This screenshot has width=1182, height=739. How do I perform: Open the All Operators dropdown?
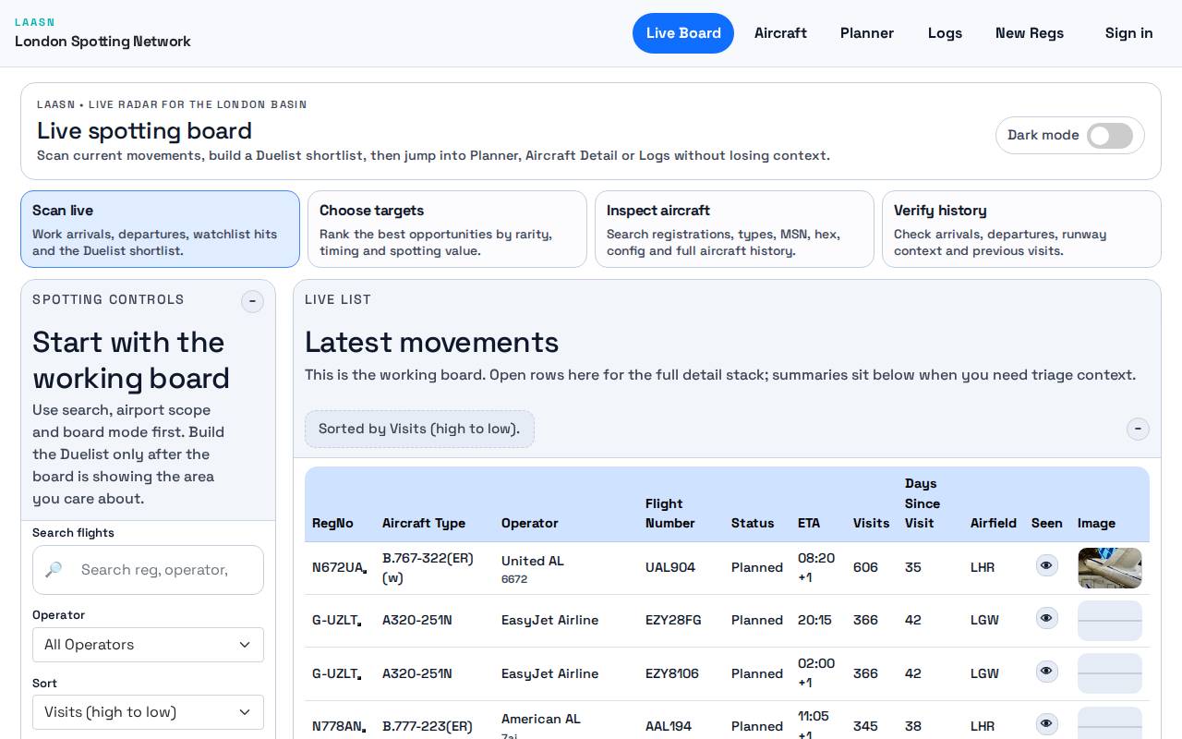(148, 645)
